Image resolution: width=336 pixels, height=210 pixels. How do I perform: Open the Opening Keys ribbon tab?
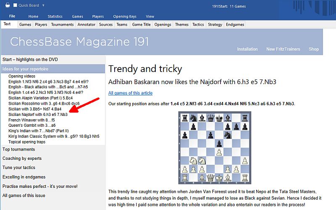125,16
